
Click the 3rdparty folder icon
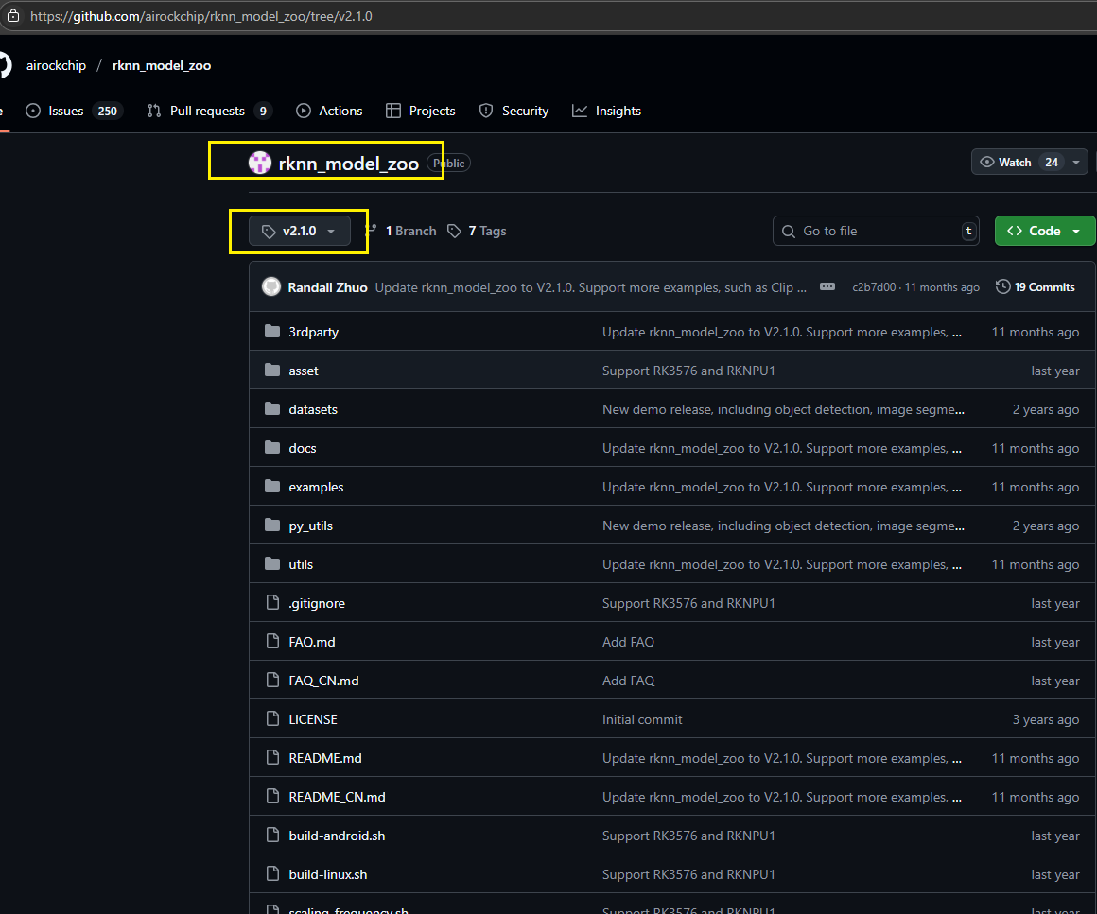tap(272, 332)
